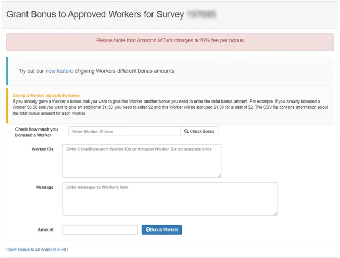Click the Message textarea resize handle
Image resolution: width=340 pixels, height=258 pixels.
(275, 214)
